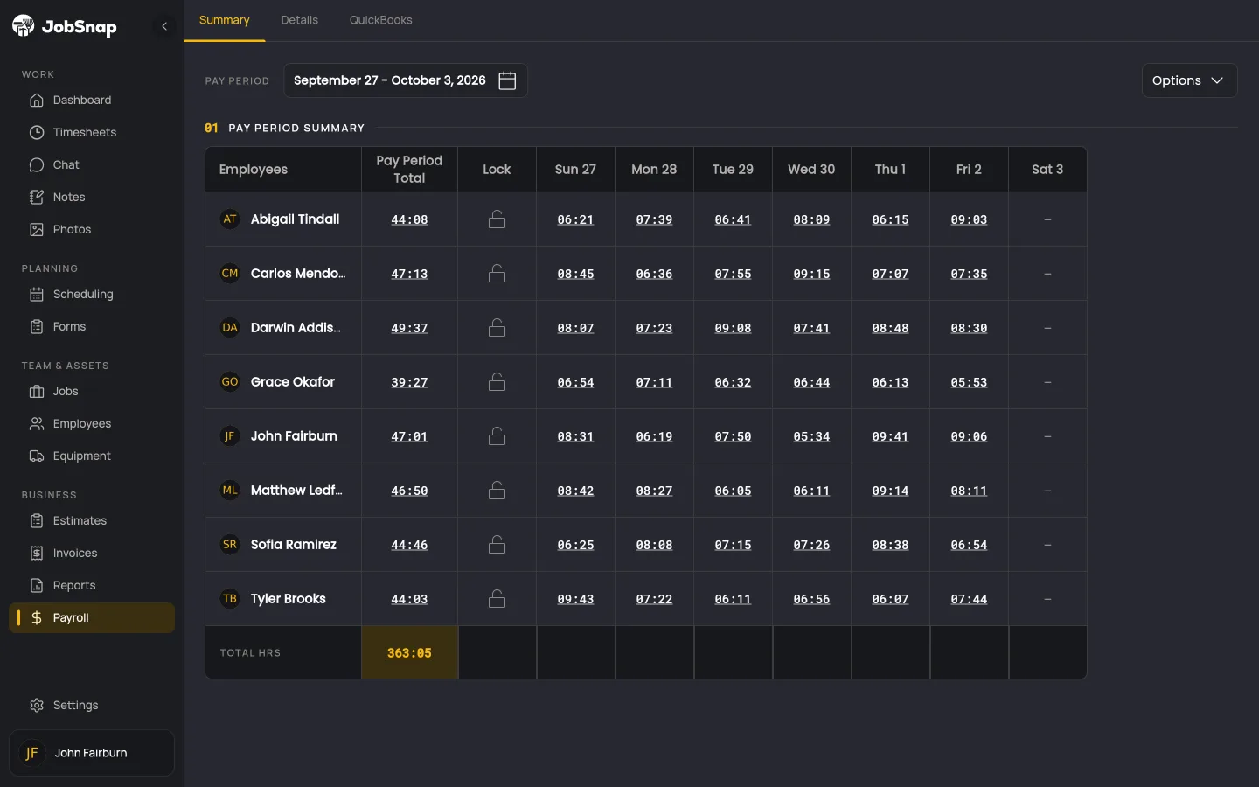The width and height of the screenshot is (1259, 787).
Task: Open John Fairburn user profile card
Action: (x=92, y=753)
